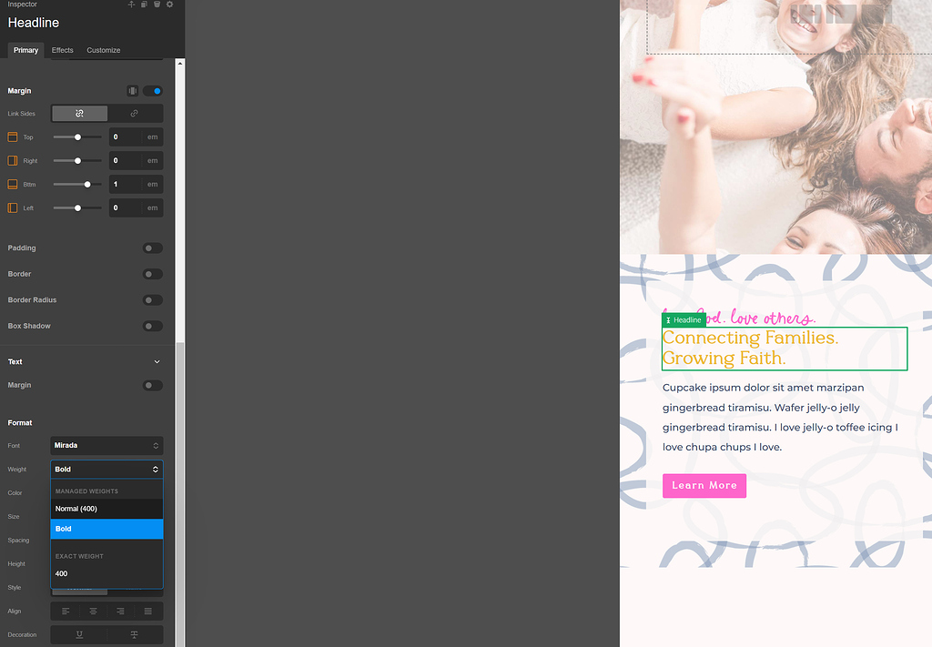The height and width of the screenshot is (647, 932).
Task: Collapse the Text section chevron
Action: point(157,361)
